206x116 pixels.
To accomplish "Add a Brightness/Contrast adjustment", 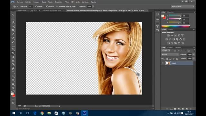I will tap(168, 35).
